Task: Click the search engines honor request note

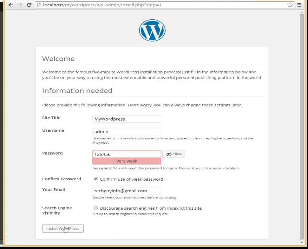Action: (131, 214)
